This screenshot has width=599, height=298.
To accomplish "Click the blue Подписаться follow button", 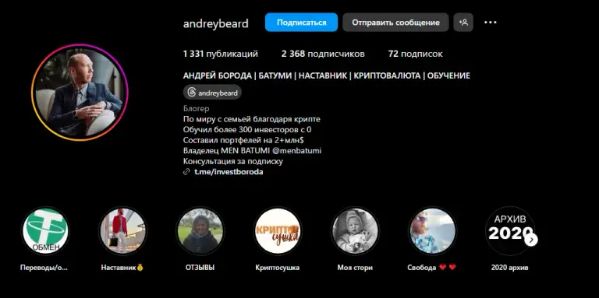I will tap(301, 22).
